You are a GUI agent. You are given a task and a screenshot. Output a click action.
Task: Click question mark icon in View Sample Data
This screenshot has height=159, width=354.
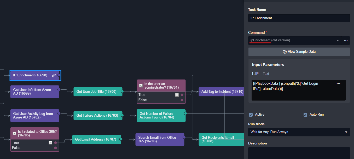click(x=285, y=52)
